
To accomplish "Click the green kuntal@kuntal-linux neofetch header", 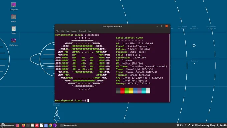I will click(x=130, y=38).
